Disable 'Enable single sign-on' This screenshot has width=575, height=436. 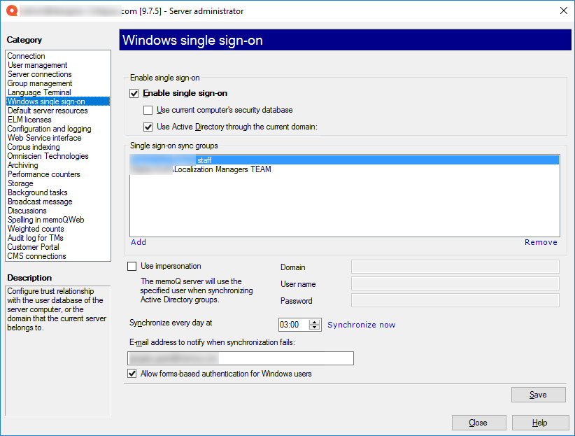pyautogui.click(x=133, y=93)
